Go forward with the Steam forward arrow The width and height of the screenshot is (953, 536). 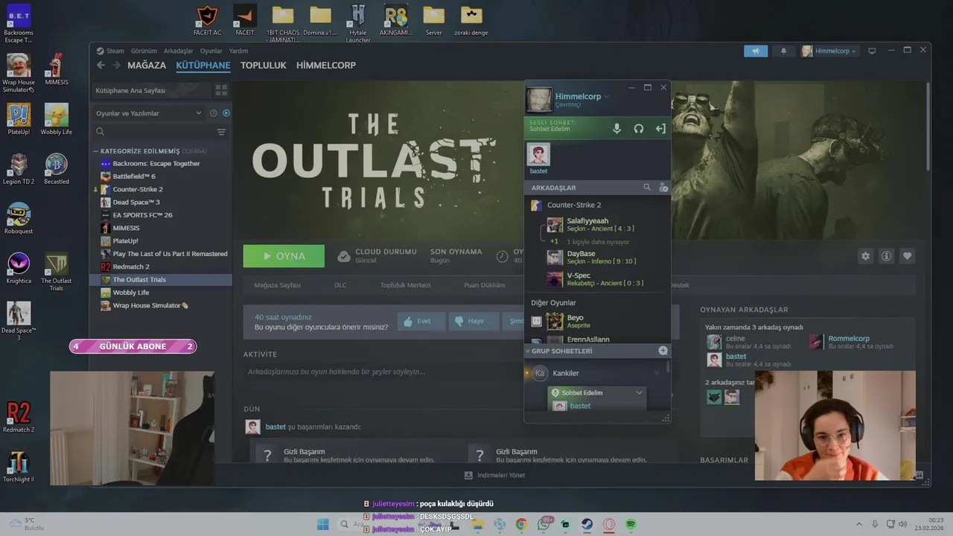115,66
